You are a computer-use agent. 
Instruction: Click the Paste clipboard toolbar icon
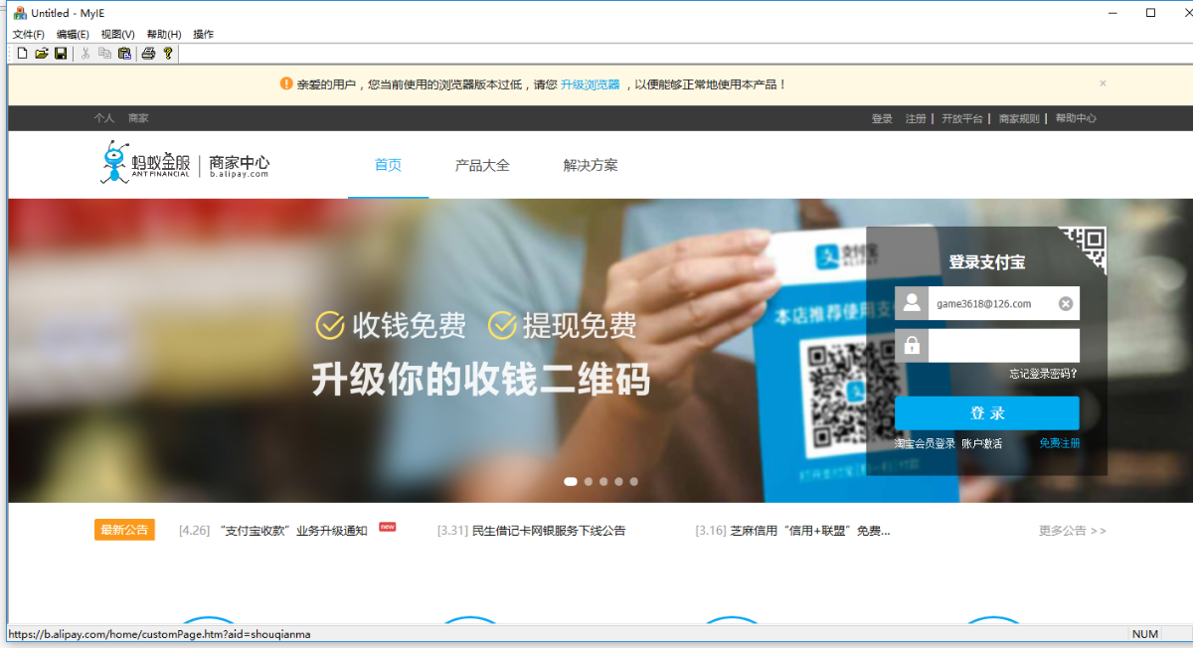[124, 54]
